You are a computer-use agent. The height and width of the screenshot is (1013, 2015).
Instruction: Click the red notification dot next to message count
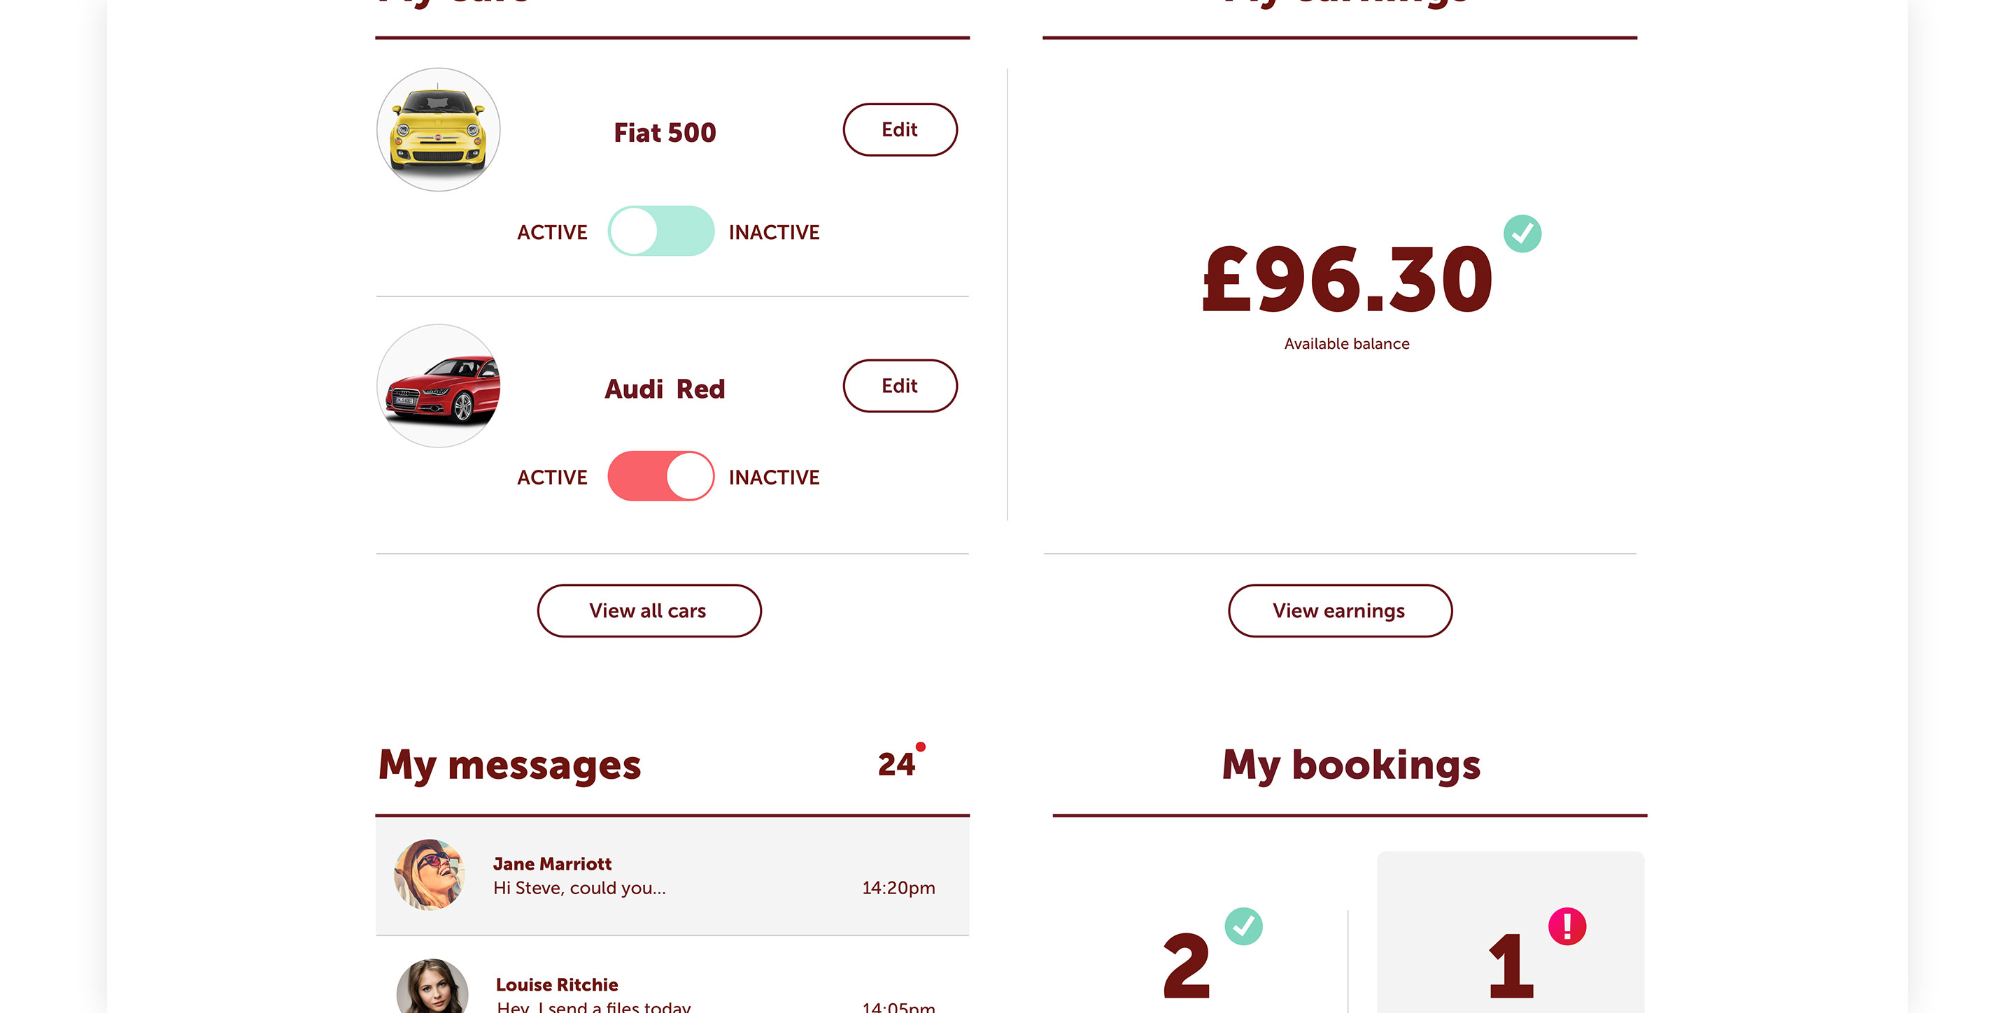pos(921,747)
